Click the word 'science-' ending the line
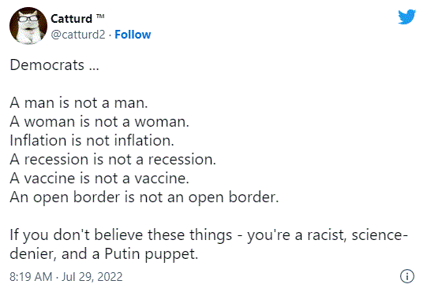Screen dimensions: 427x288 pos(380,235)
